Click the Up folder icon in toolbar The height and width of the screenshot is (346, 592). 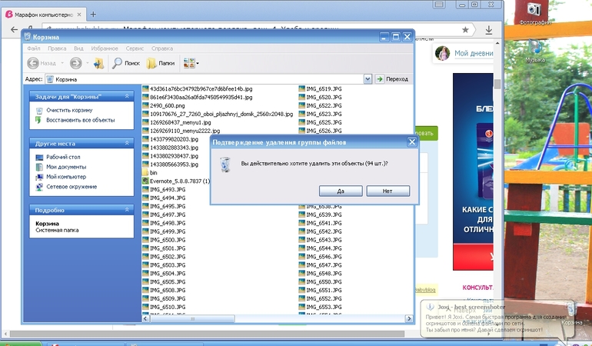point(98,63)
